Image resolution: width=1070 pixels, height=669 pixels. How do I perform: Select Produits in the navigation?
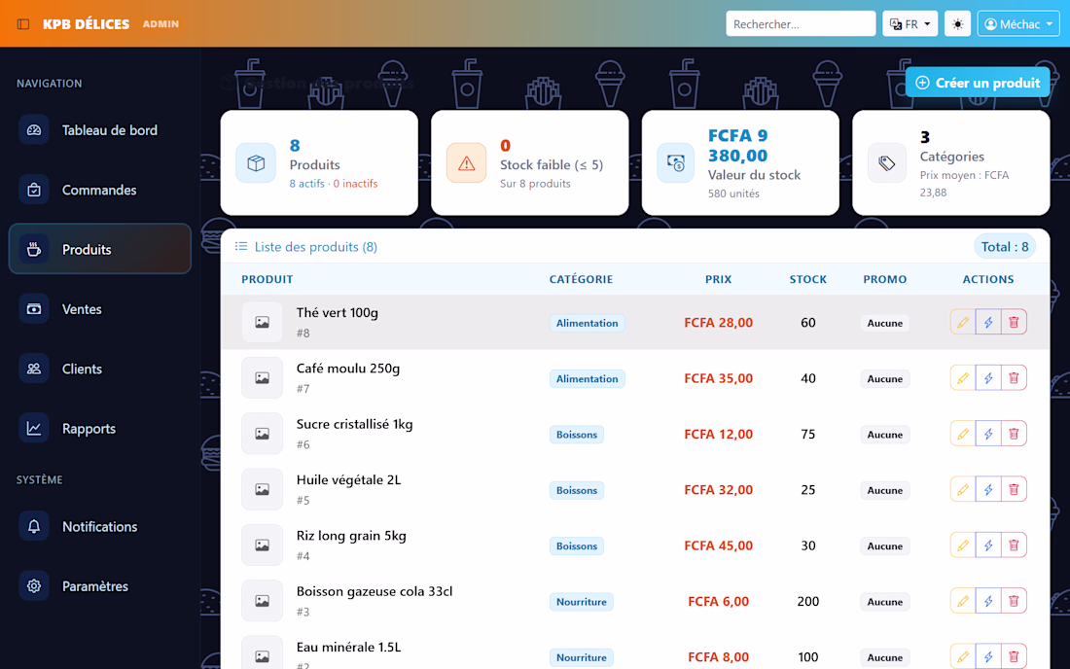pos(99,249)
